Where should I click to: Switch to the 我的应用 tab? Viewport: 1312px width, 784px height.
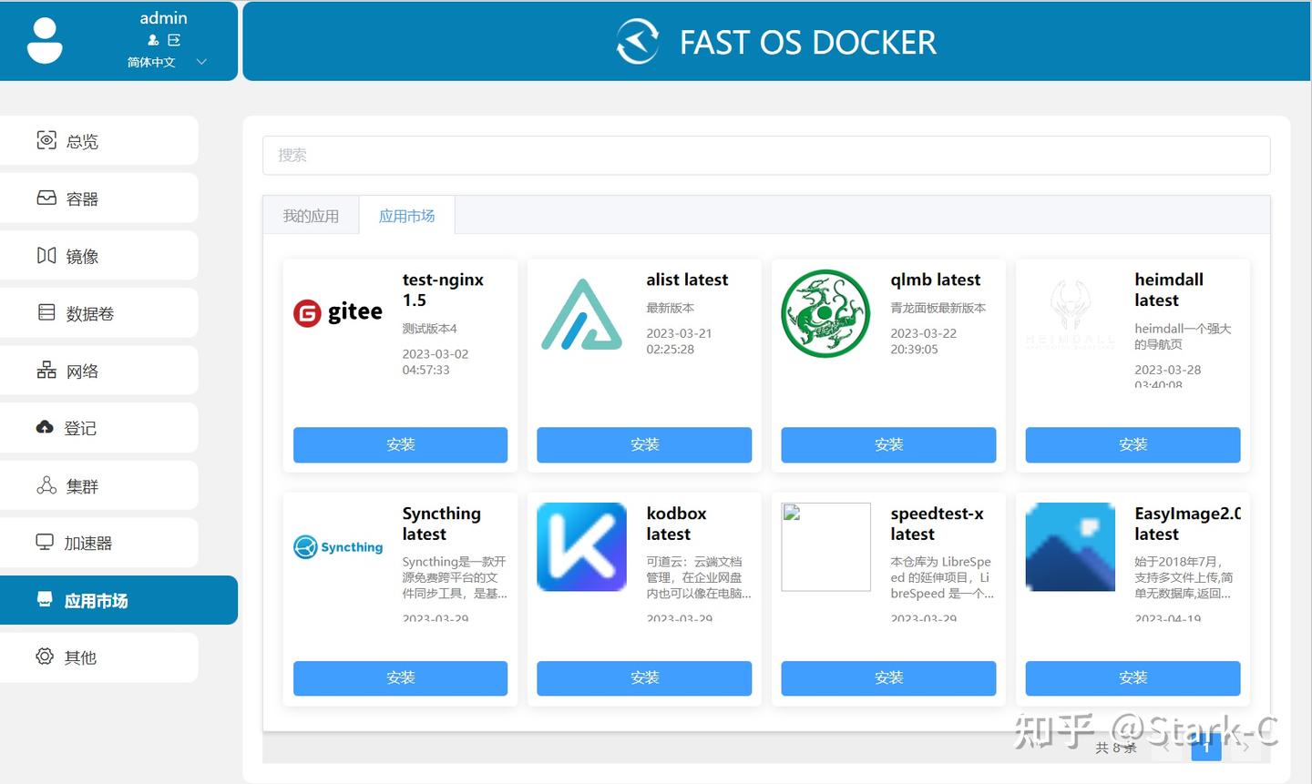311,216
